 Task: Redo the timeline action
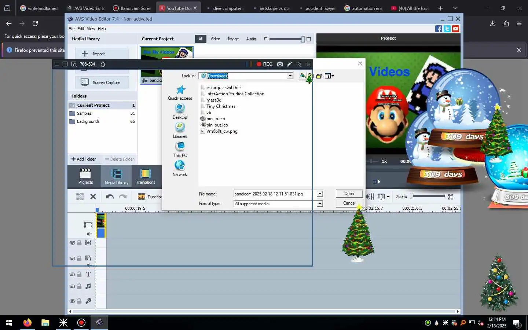(x=123, y=197)
